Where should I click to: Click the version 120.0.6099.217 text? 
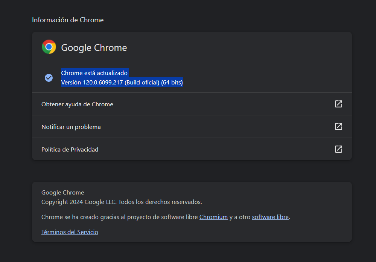[x=122, y=83]
